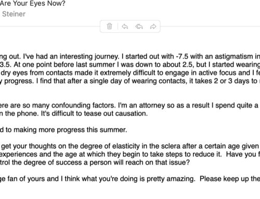Viewport: 260px width, 199px height.
Task: Reply to the sender with single-arrow icon
Action: tap(125, 26)
